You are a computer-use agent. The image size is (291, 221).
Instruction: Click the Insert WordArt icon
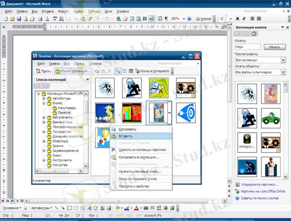click(89, 208)
